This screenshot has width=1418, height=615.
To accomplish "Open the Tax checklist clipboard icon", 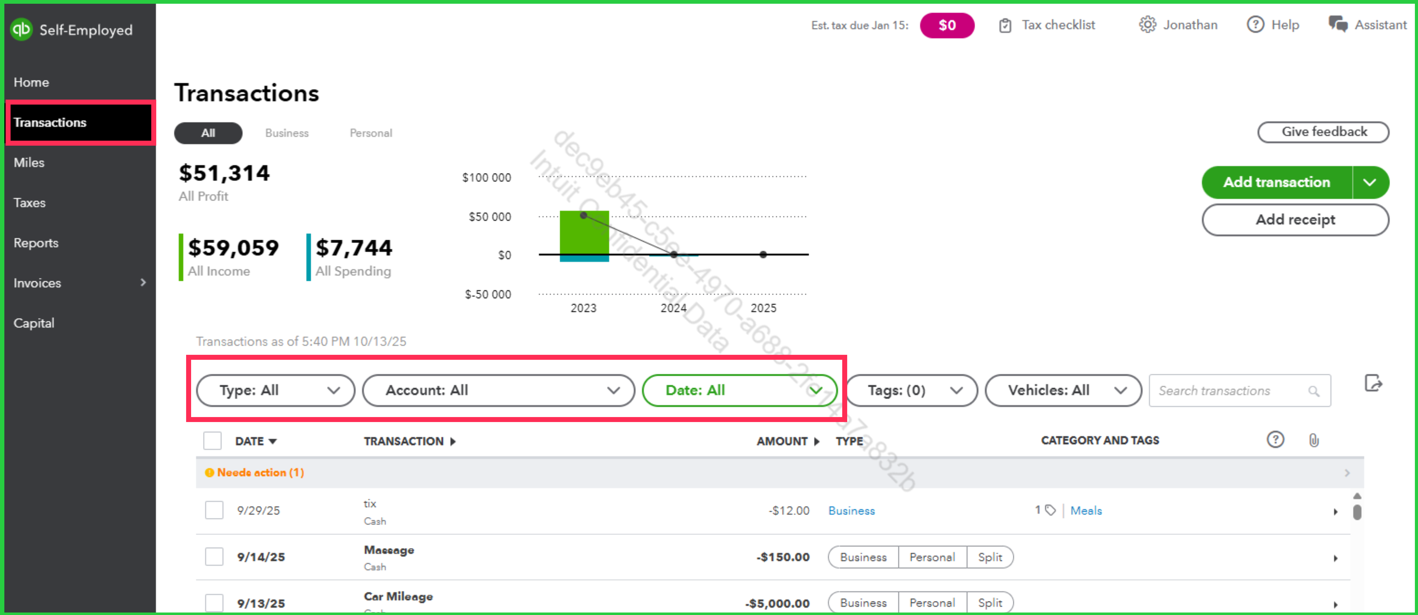I will click(1005, 25).
